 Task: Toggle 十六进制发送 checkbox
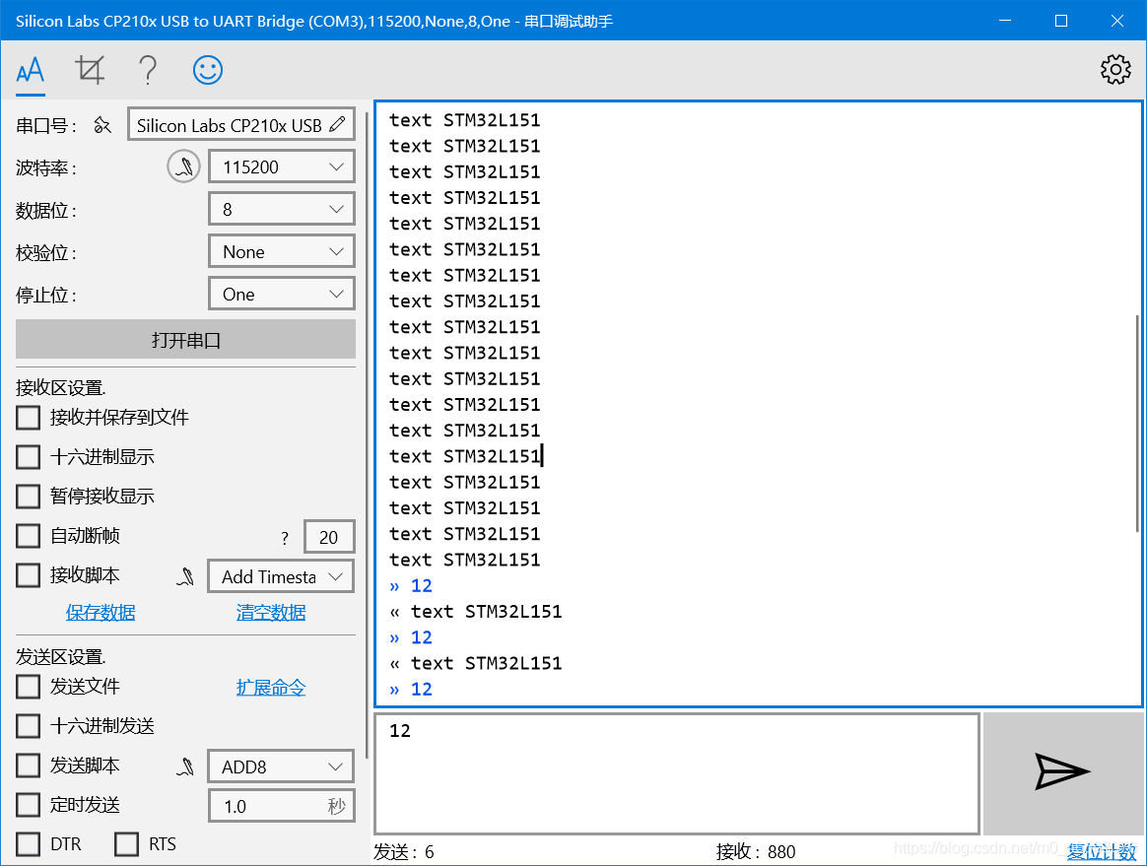pos(28,726)
